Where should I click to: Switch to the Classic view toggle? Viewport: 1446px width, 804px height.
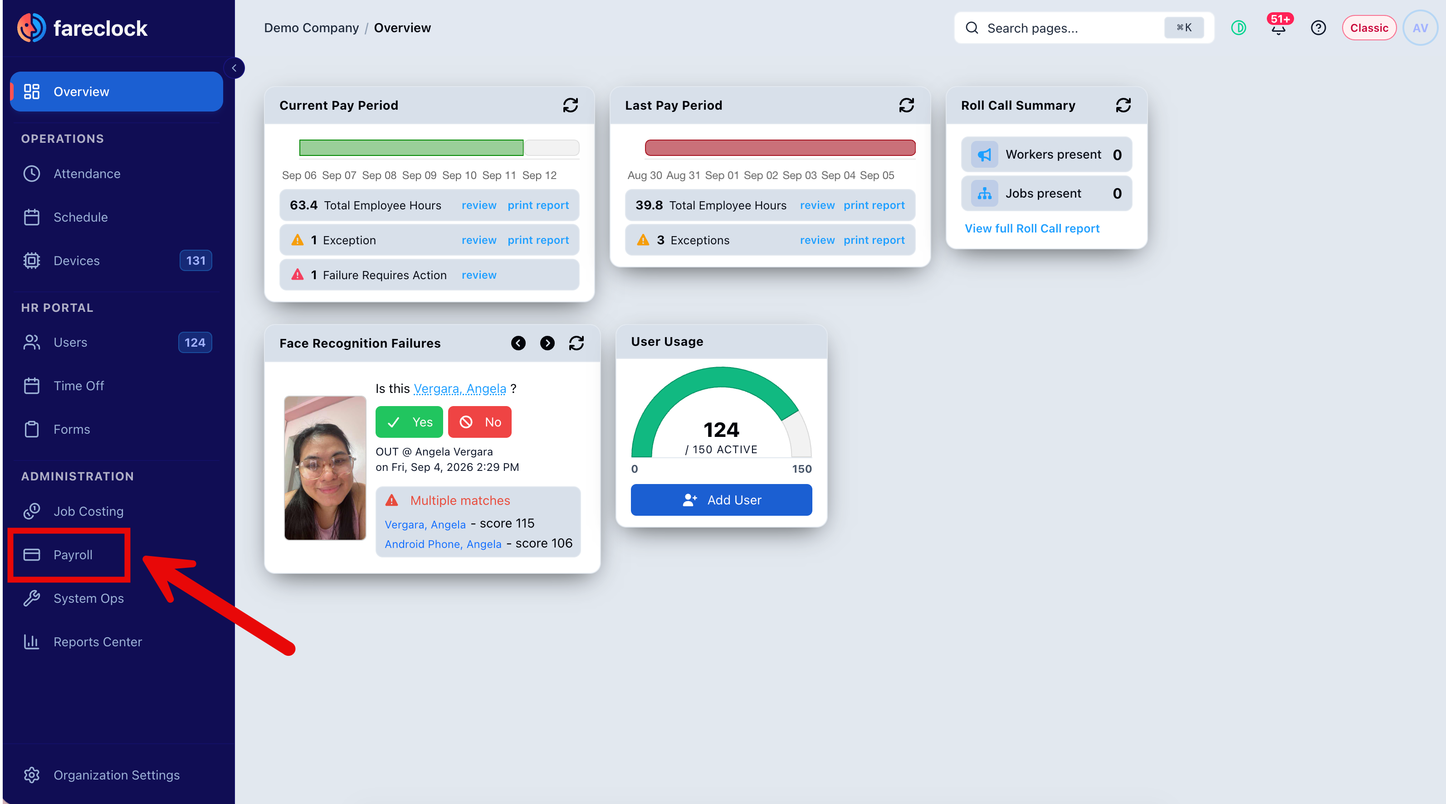pos(1368,28)
